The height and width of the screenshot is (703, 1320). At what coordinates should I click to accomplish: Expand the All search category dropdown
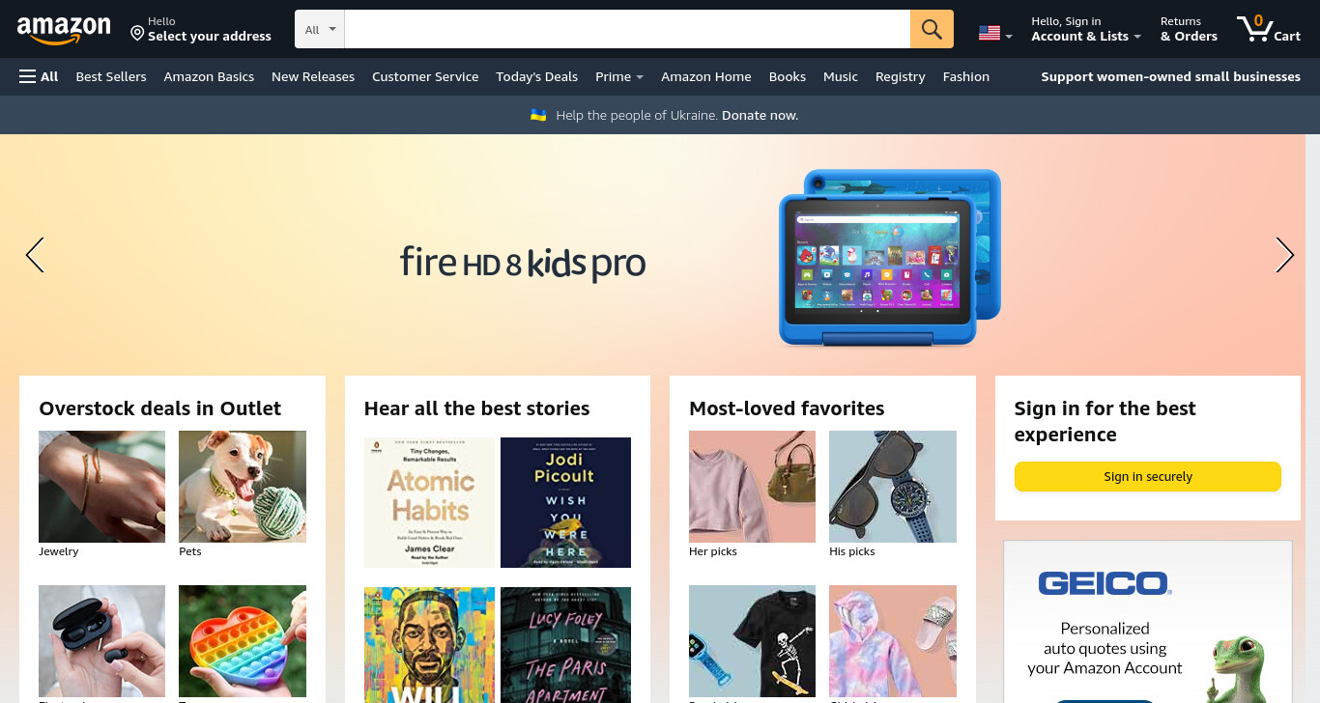tap(320, 29)
